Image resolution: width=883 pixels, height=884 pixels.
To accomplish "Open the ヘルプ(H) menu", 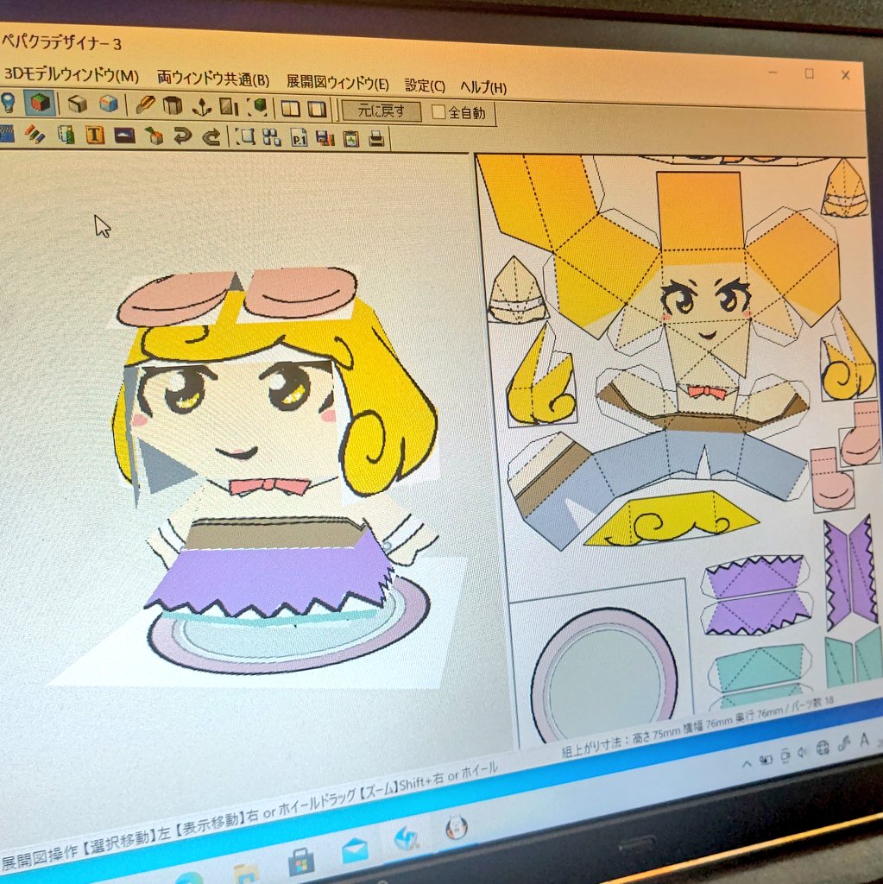I will click(483, 87).
